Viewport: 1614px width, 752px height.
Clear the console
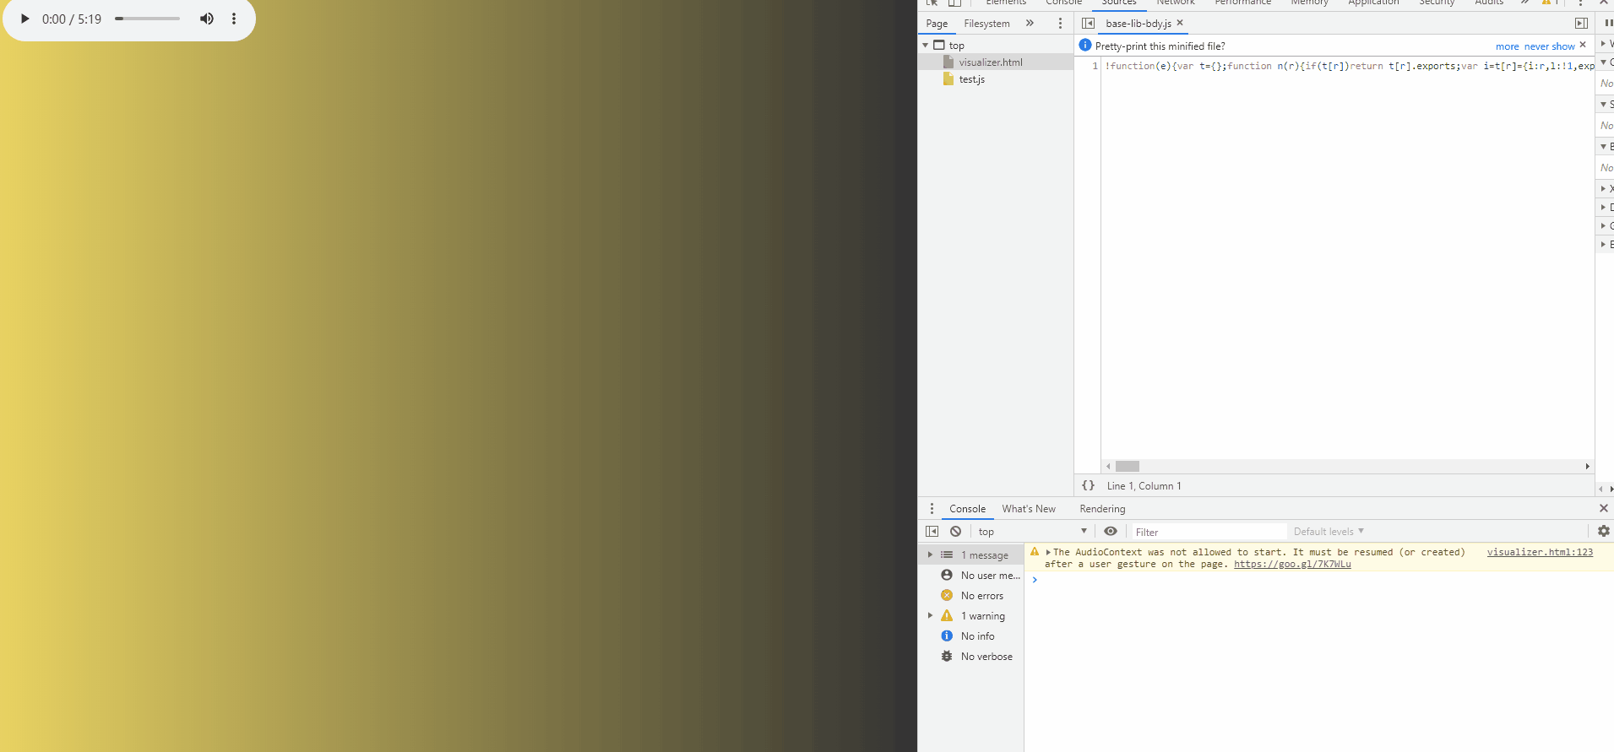click(x=955, y=532)
